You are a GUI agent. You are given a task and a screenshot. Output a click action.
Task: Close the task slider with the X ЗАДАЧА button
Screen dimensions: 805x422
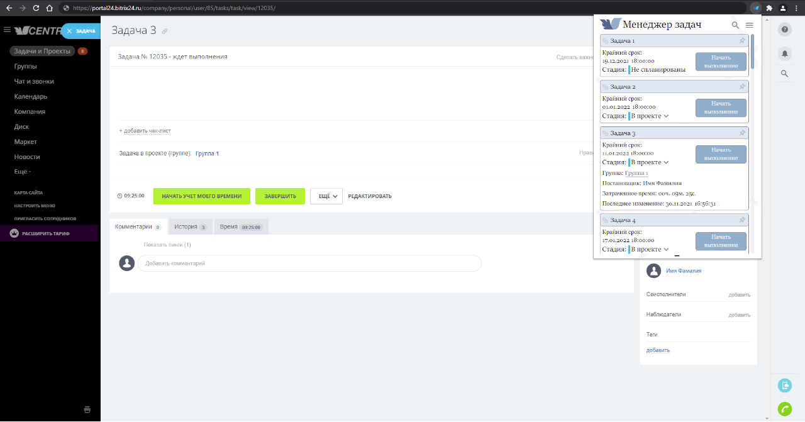coord(81,30)
